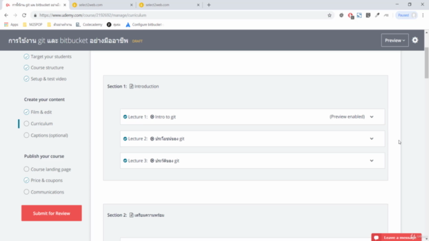Open the Configure bitbucket bookmark

coord(143,25)
